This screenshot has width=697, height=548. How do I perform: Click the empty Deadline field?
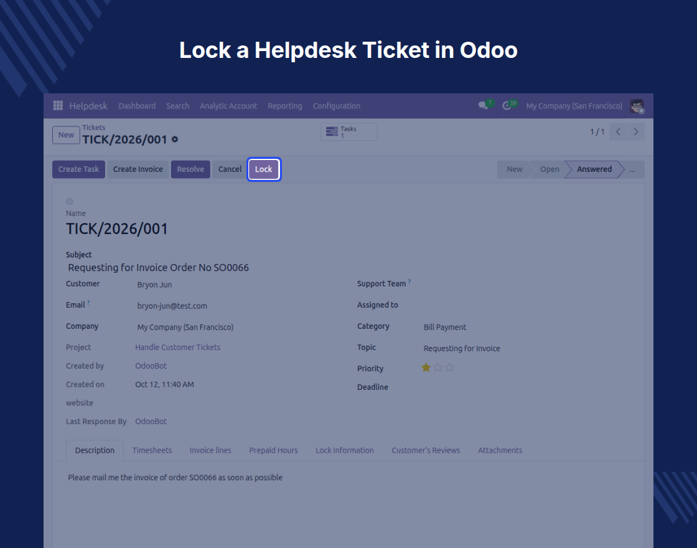point(526,387)
